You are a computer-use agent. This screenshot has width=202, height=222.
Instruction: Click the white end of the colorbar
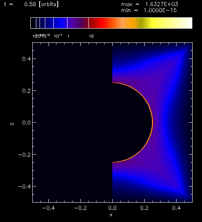tap(184, 23)
